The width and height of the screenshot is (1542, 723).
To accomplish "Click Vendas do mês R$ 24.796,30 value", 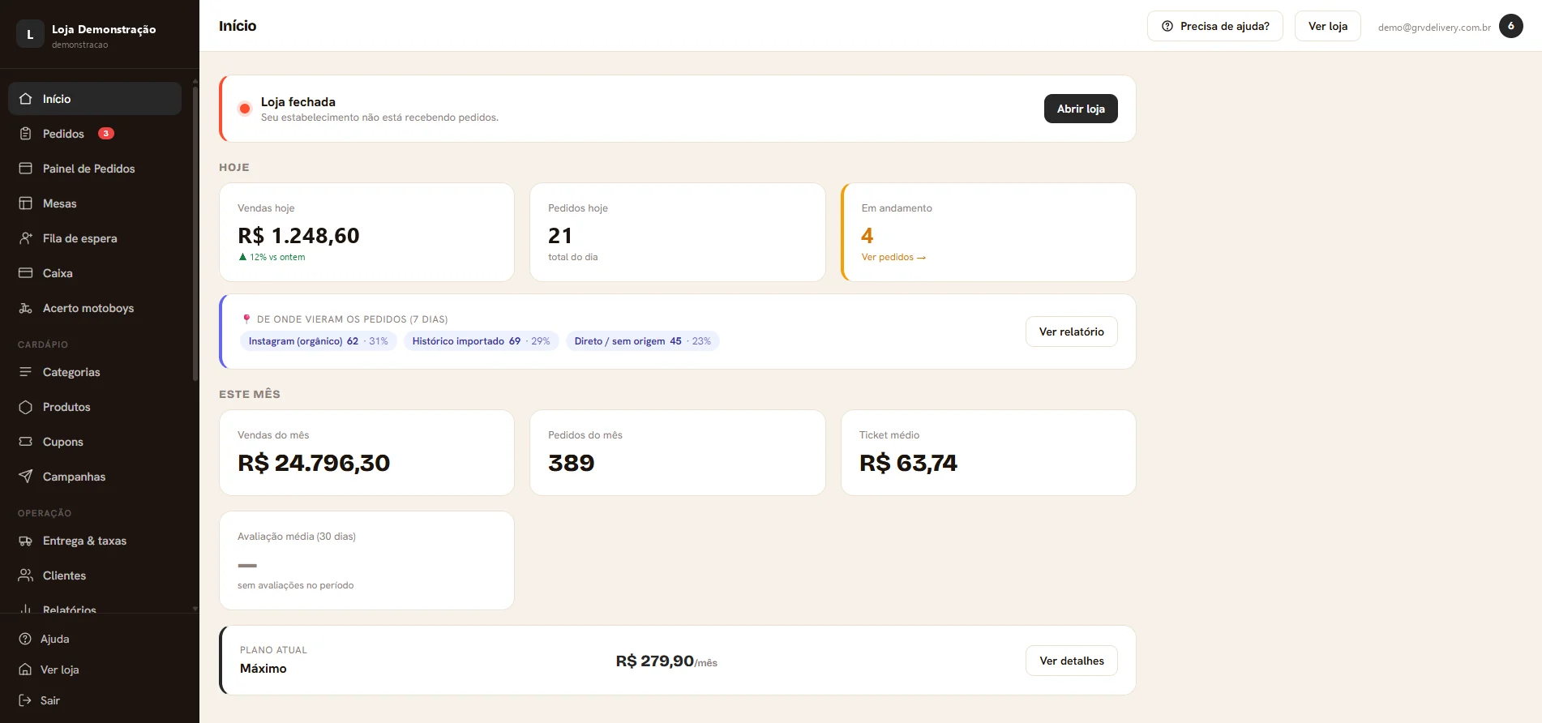I will 314,463.
